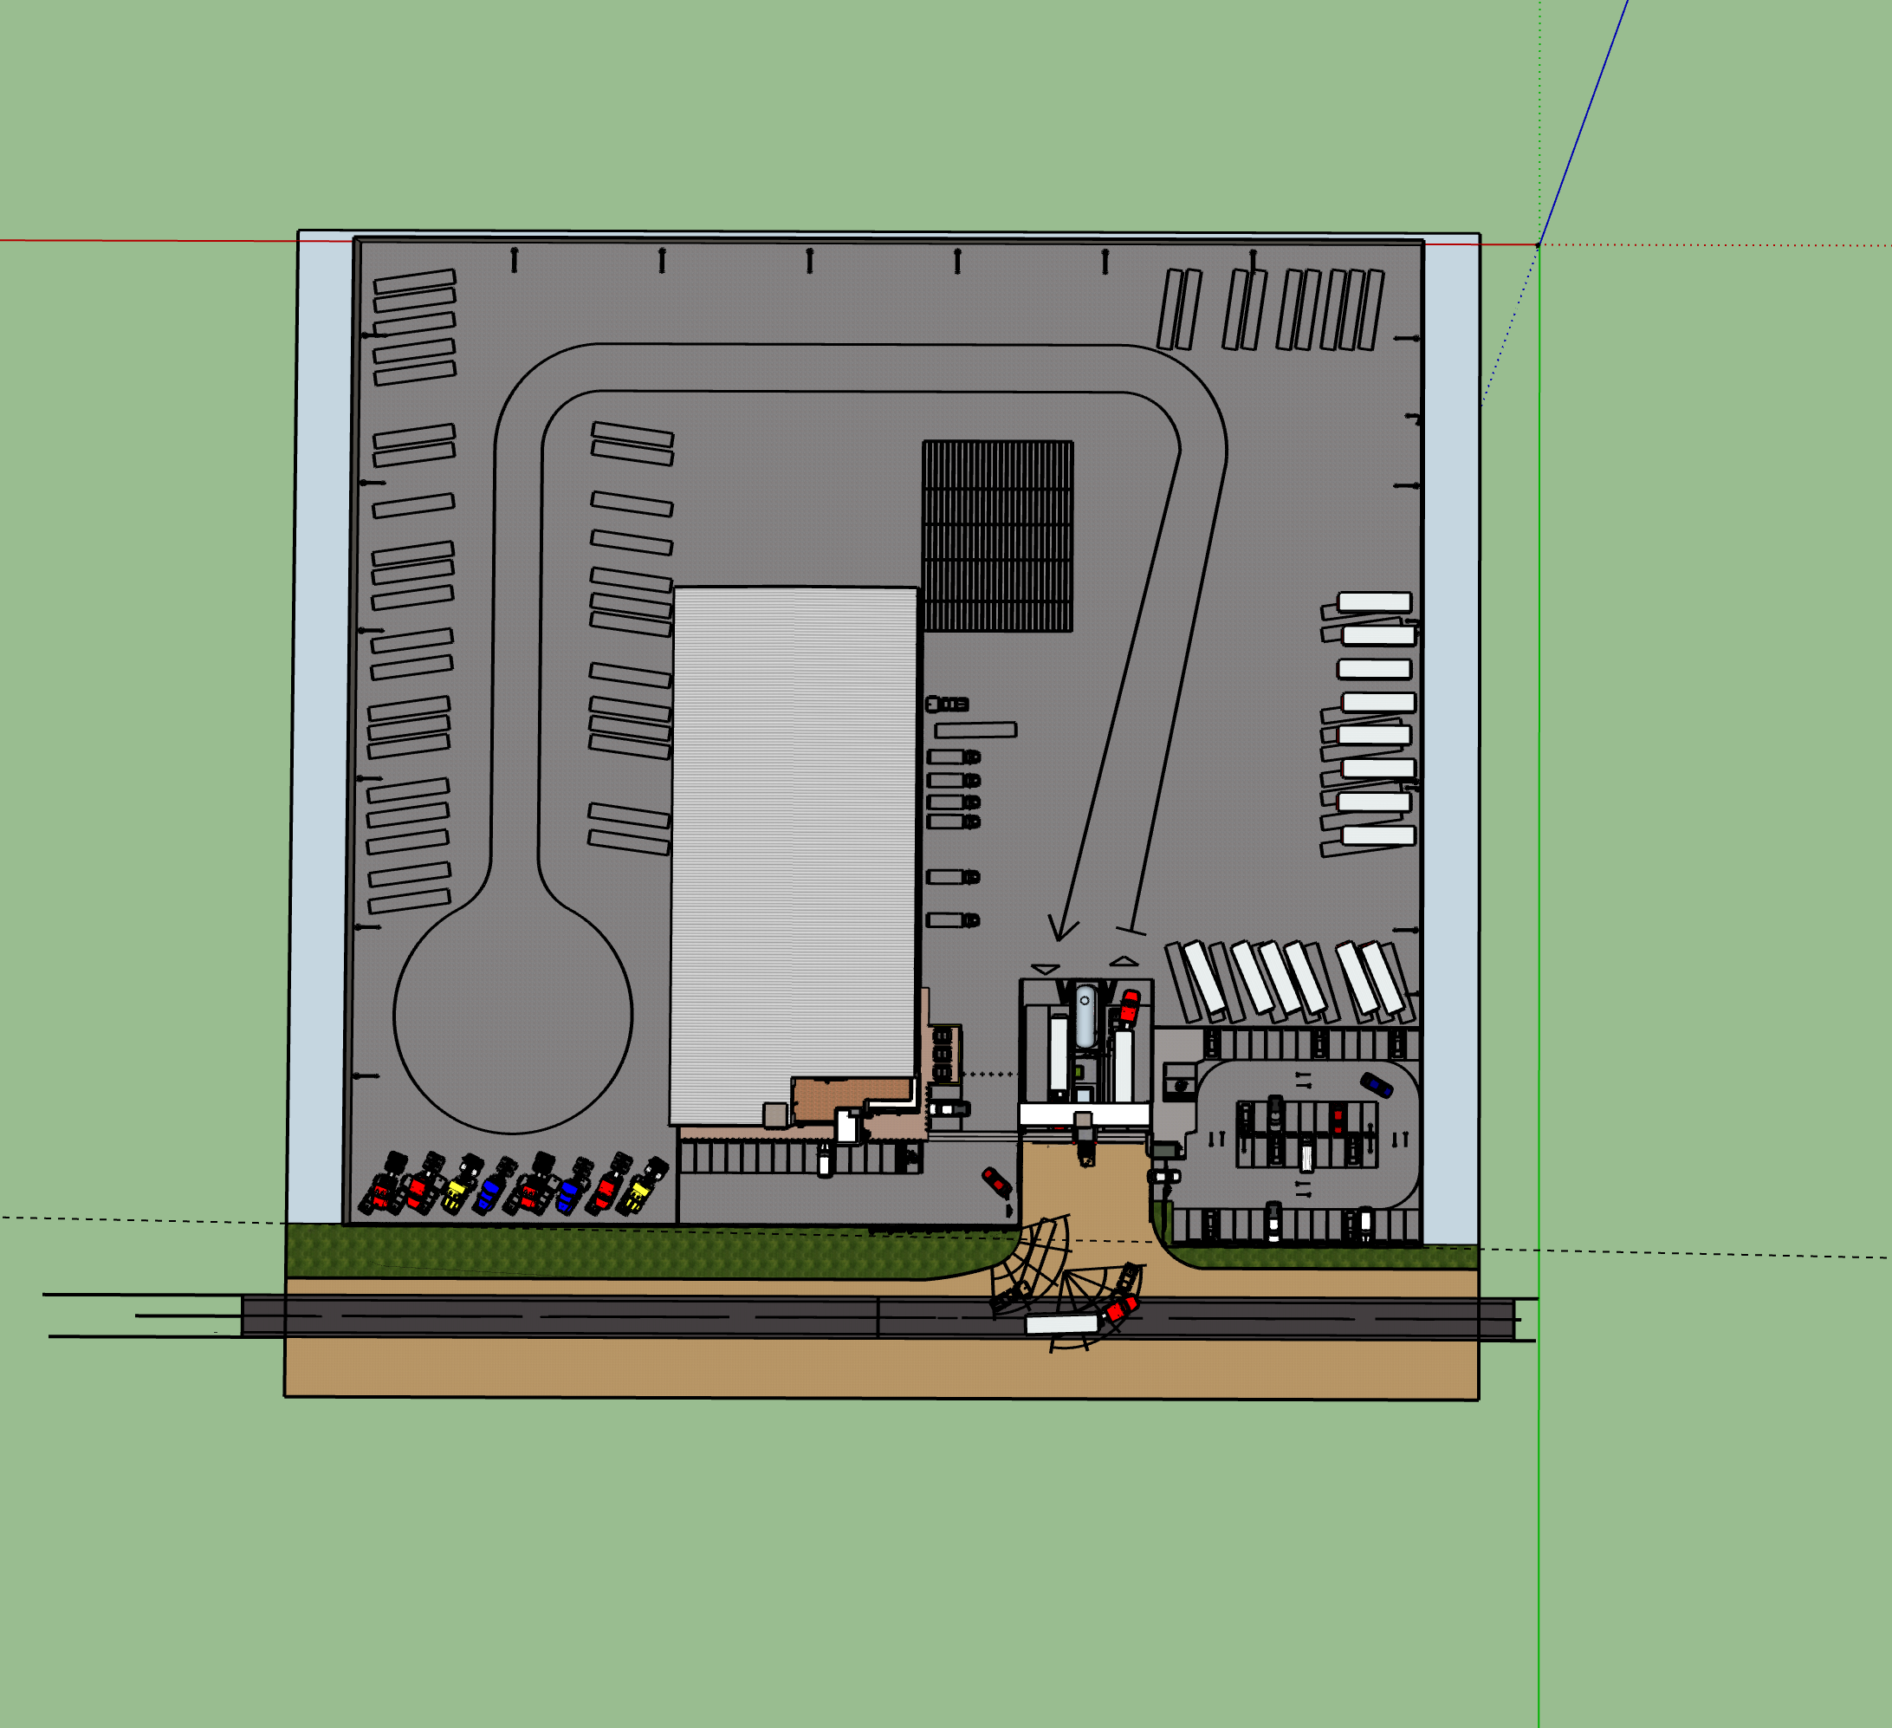
Task: Select the blue axis line
Action: pyautogui.click(x=1584, y=122)
